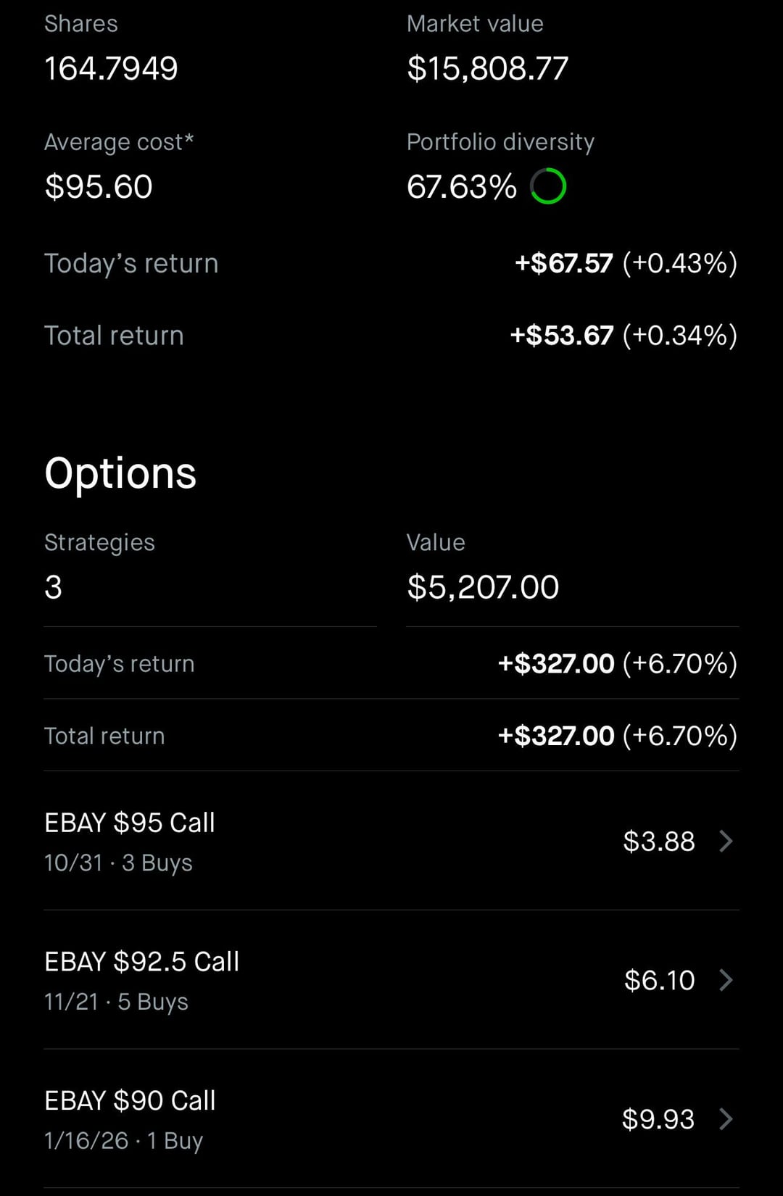Expand chevron beside EBAY $92.5 Call
Image resolution: width=783 pixels, height=1196 pixels.
[726, 980]
